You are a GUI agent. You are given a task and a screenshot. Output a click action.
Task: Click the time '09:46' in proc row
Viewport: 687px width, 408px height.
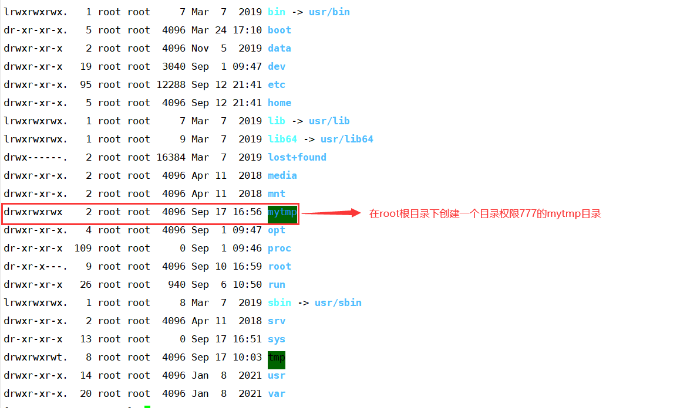click(x=247, y=249)
